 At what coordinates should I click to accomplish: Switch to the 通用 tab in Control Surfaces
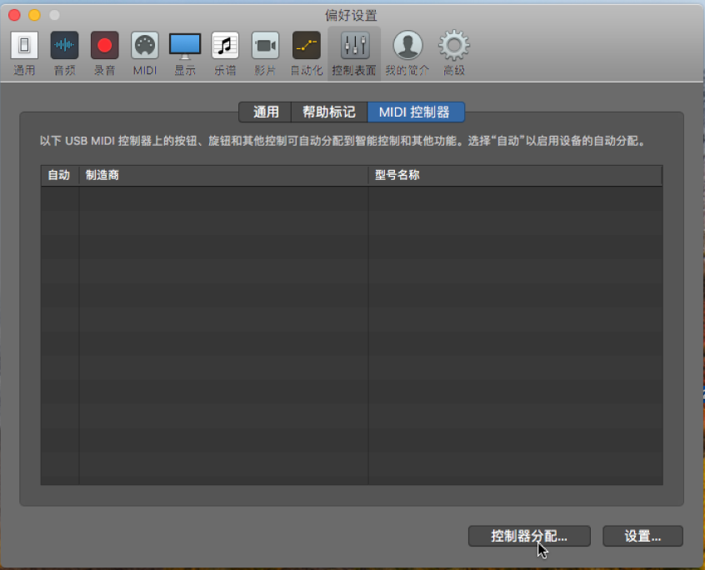[266, 112]
